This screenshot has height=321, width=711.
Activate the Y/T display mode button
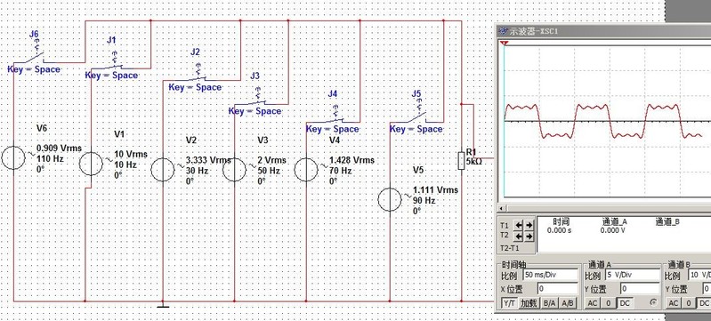point(509,303)
